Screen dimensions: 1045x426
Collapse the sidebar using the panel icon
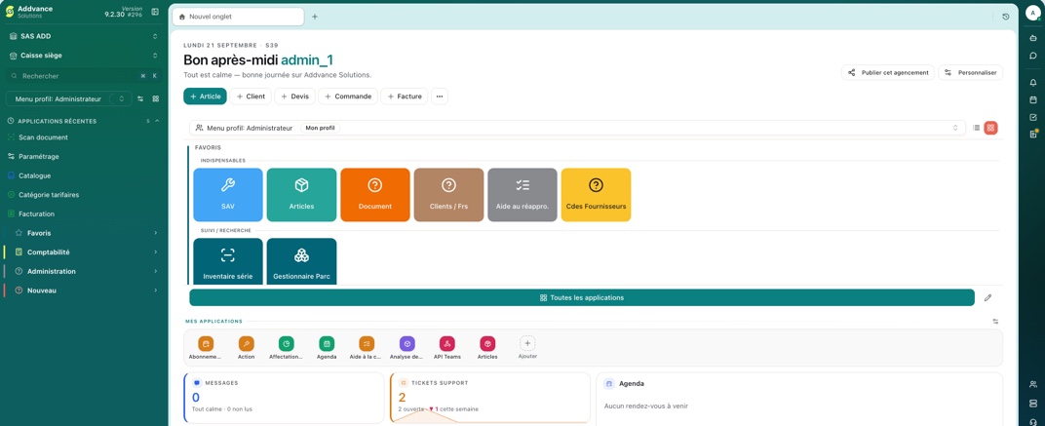[155, 12]
